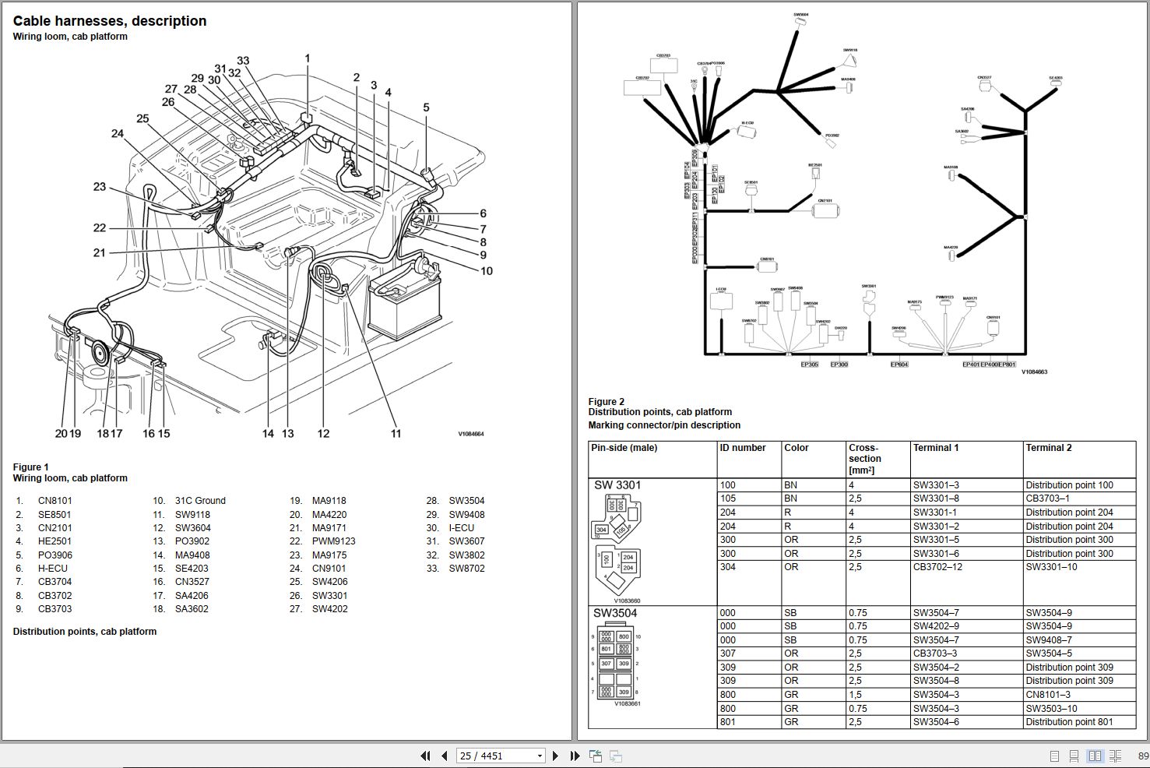
Task: Click legend entry 'MA4220'
Action: click(x=329, y=515)
